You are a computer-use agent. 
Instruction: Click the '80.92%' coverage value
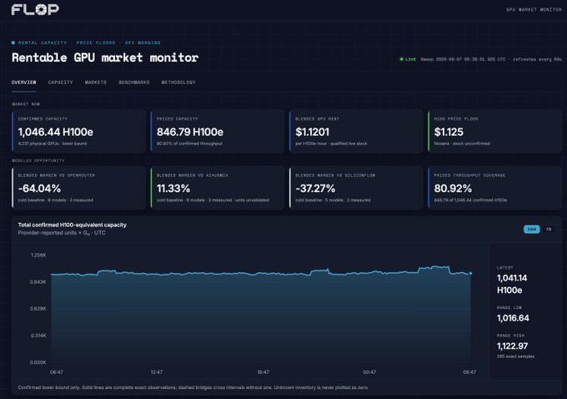(453, 189)
